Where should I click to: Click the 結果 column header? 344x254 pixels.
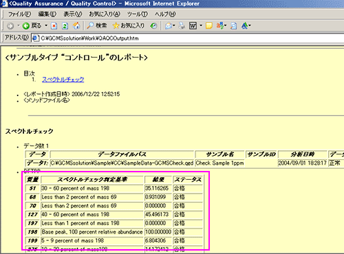(x=158, y=179)
